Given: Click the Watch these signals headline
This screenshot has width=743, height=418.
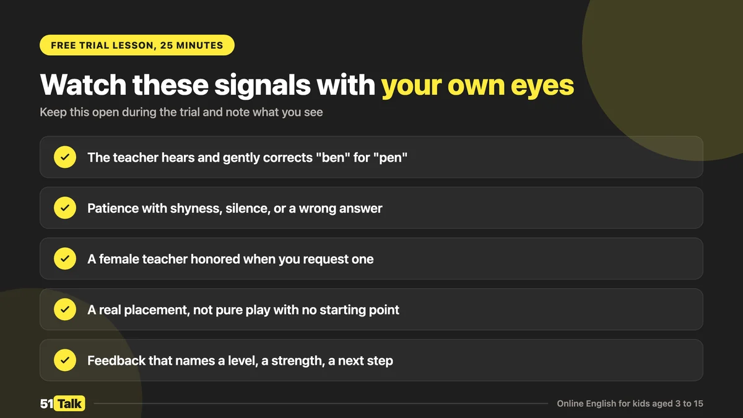Looking at the screenshot, I should 307,85.
